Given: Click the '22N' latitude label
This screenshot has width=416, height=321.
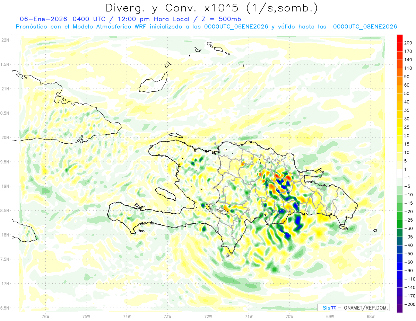Looking at the screenshot, I should tap(5, 40).
